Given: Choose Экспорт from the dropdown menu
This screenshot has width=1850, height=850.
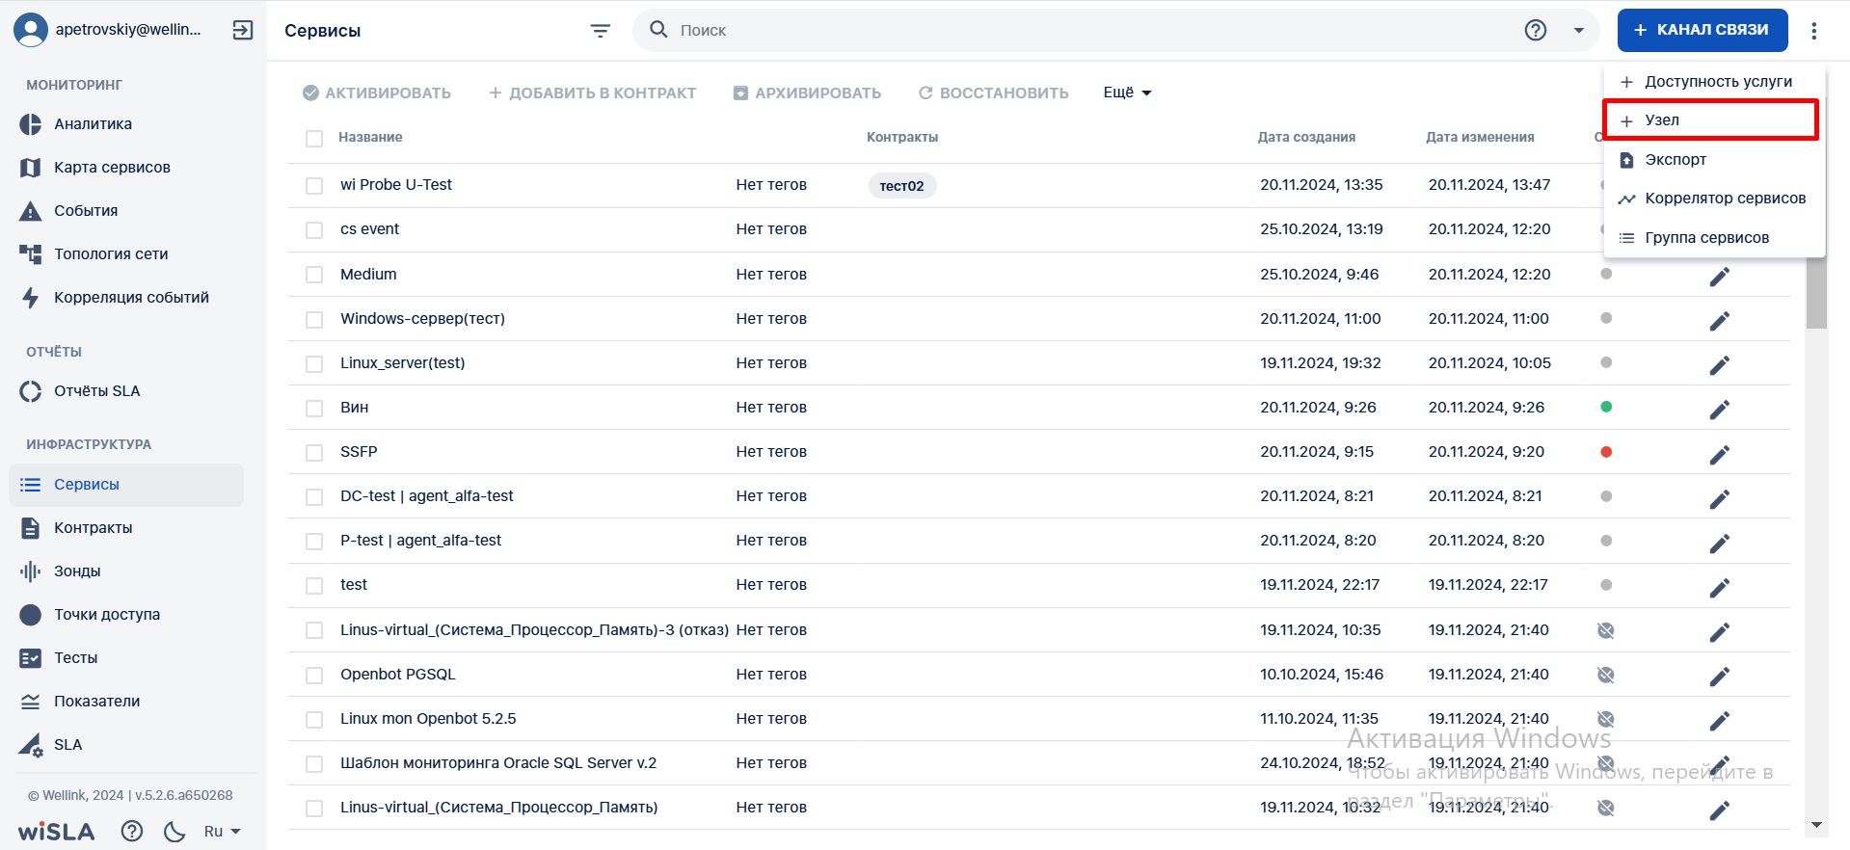Looking at the screenshot, I should [1714, 160].
